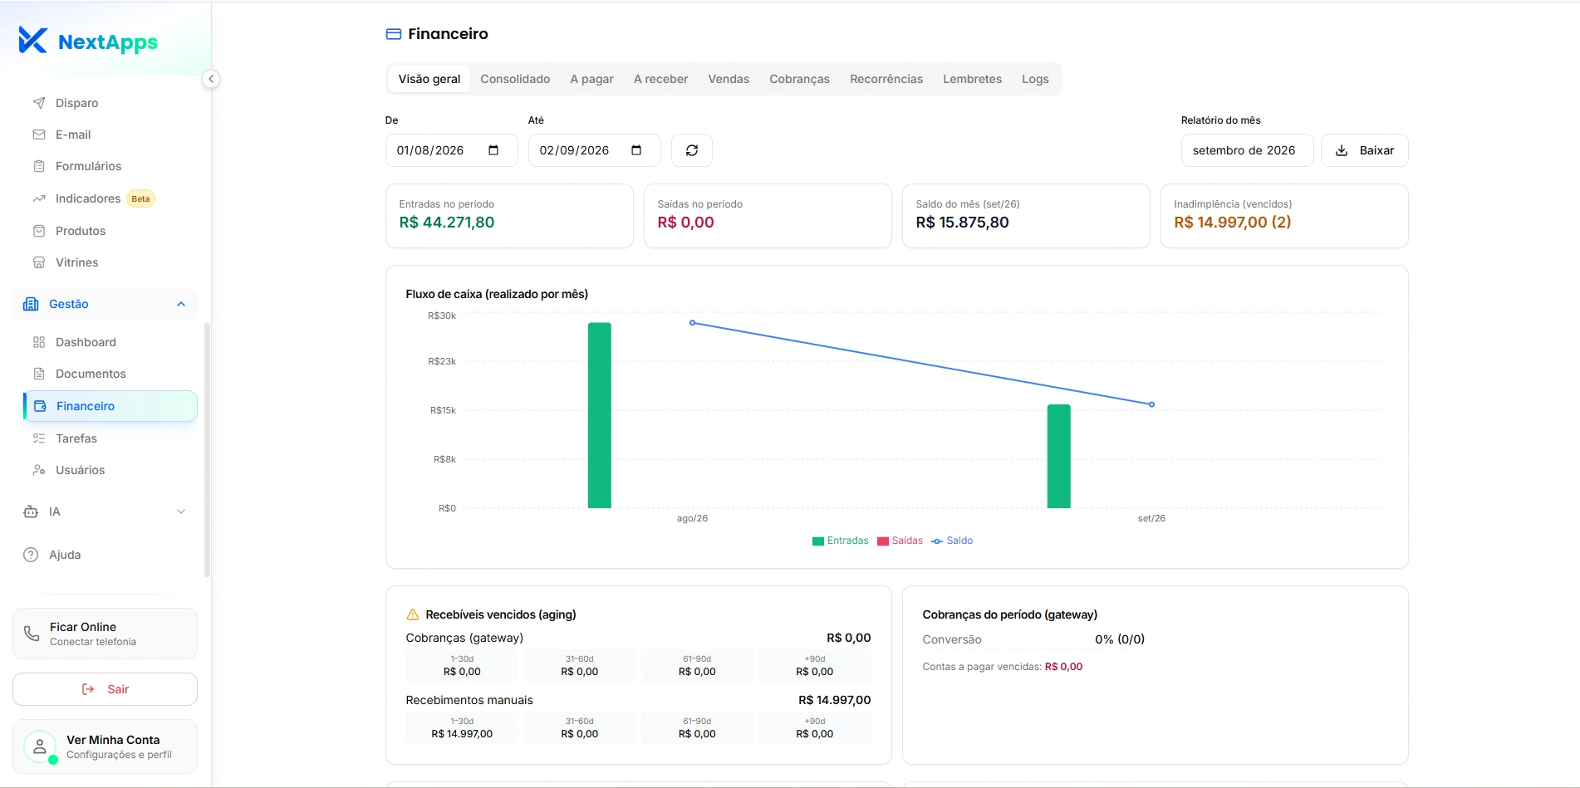
Task: Click the Dashboard grid icon
Action: click(x=39, y=342)
